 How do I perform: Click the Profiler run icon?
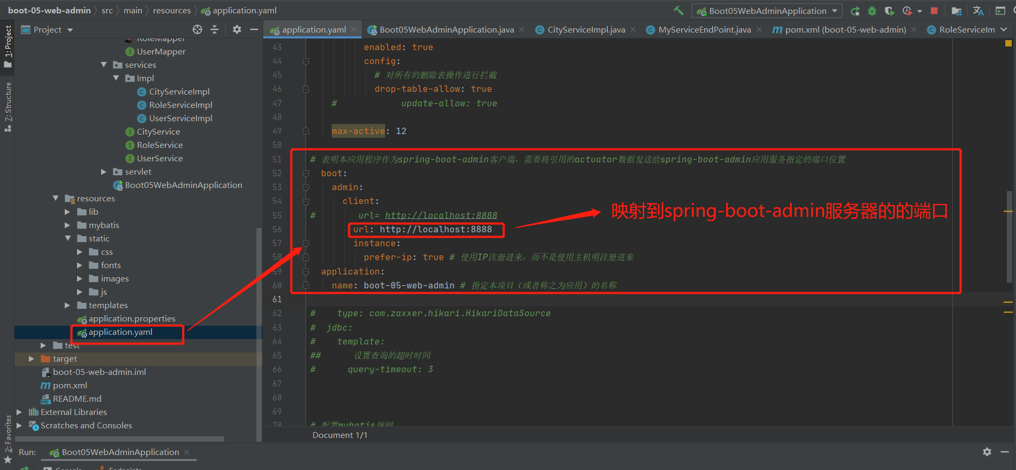coord(907,11)
